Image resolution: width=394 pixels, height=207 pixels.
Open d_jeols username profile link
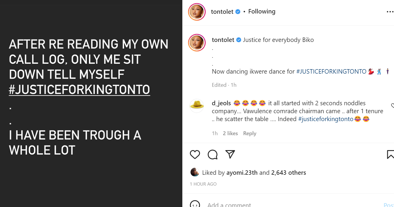[x=221, y=103]
